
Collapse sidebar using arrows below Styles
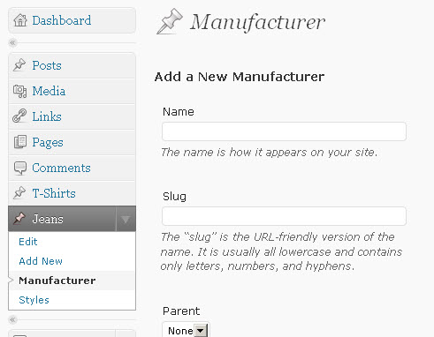12,319
